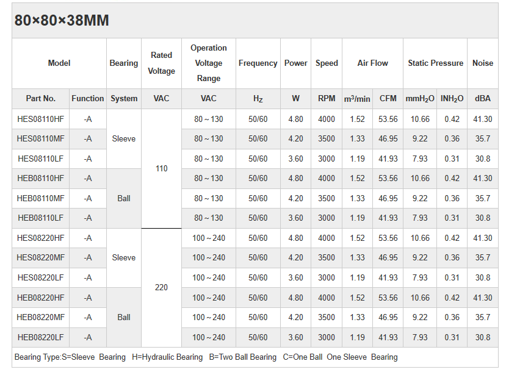Click the Rated Voltage header

pos(161,63)
